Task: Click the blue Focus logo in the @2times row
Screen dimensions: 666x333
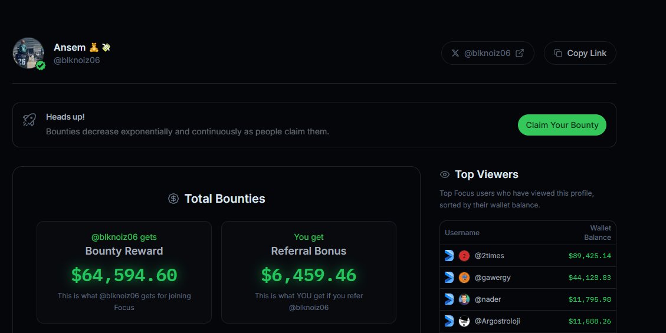Action: point(449,255)
